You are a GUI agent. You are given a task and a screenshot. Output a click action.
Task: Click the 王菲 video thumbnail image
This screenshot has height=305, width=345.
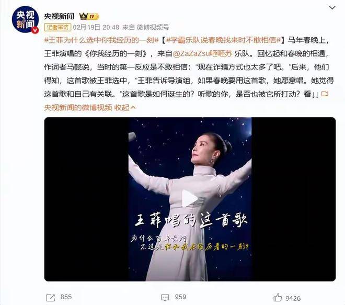[x=190, y=199]
